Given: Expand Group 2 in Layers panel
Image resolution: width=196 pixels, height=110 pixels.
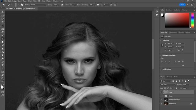Looking at the screenshot, I should [164, 96].
